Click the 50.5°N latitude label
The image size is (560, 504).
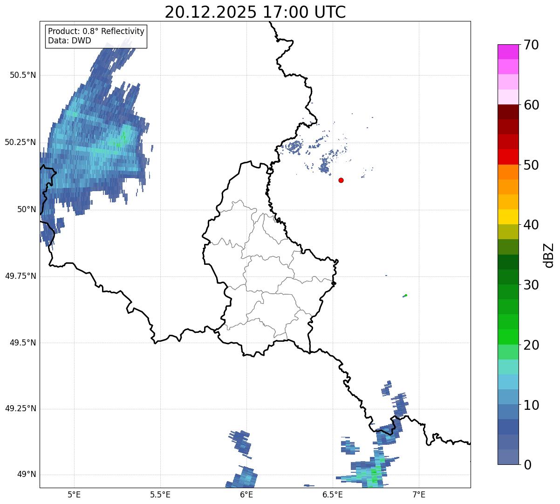point(23,75)
